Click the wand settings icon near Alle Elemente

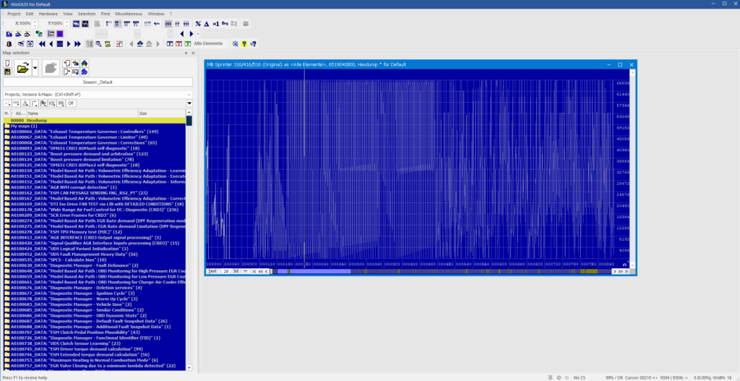pyautogui.click(x=235, y=44)
